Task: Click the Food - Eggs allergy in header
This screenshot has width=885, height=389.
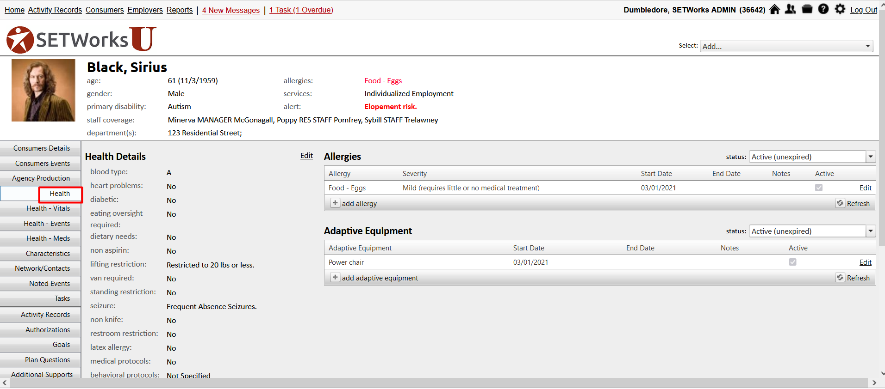Action: (383, 81)
